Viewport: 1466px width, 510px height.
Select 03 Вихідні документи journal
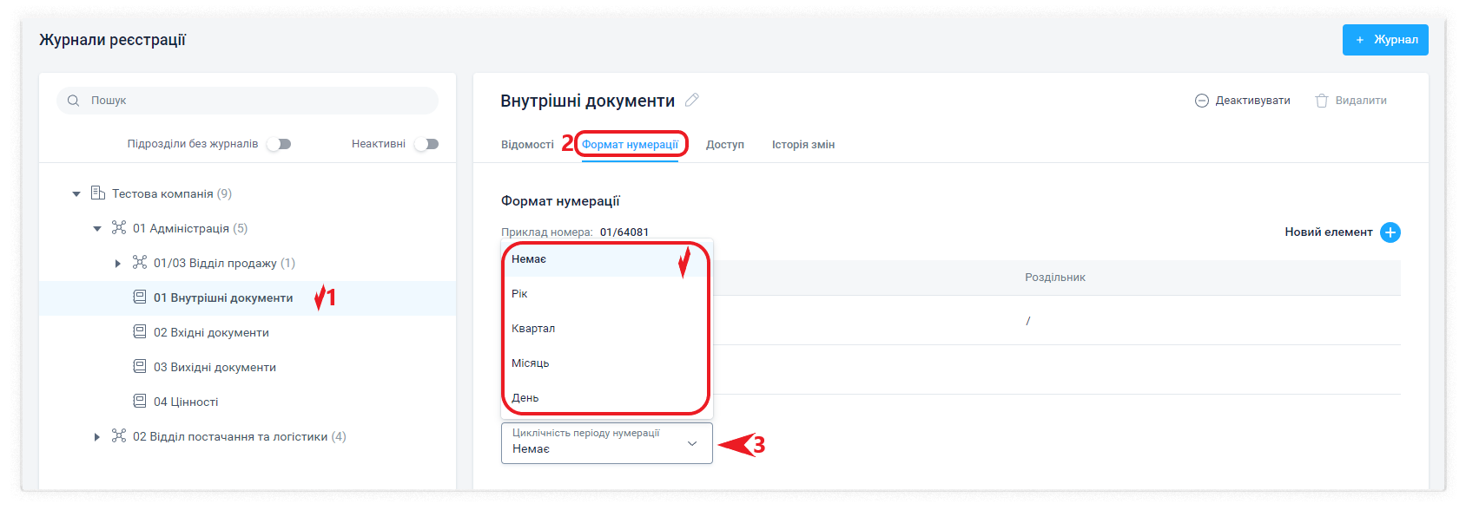coord(215,367)
